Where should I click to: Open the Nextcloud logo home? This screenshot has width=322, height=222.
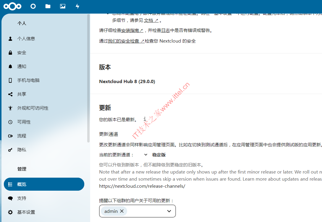pyautogui.click(x=12, y=7)
